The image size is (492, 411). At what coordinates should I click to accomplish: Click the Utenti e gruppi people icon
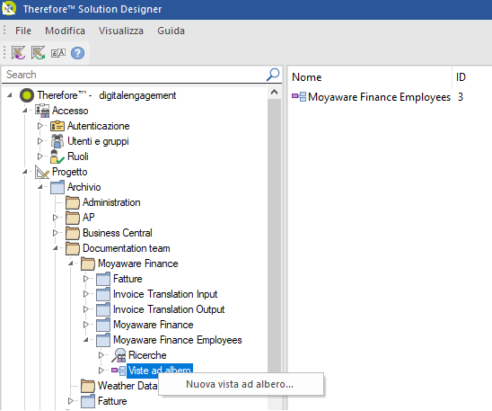(57, 141)
